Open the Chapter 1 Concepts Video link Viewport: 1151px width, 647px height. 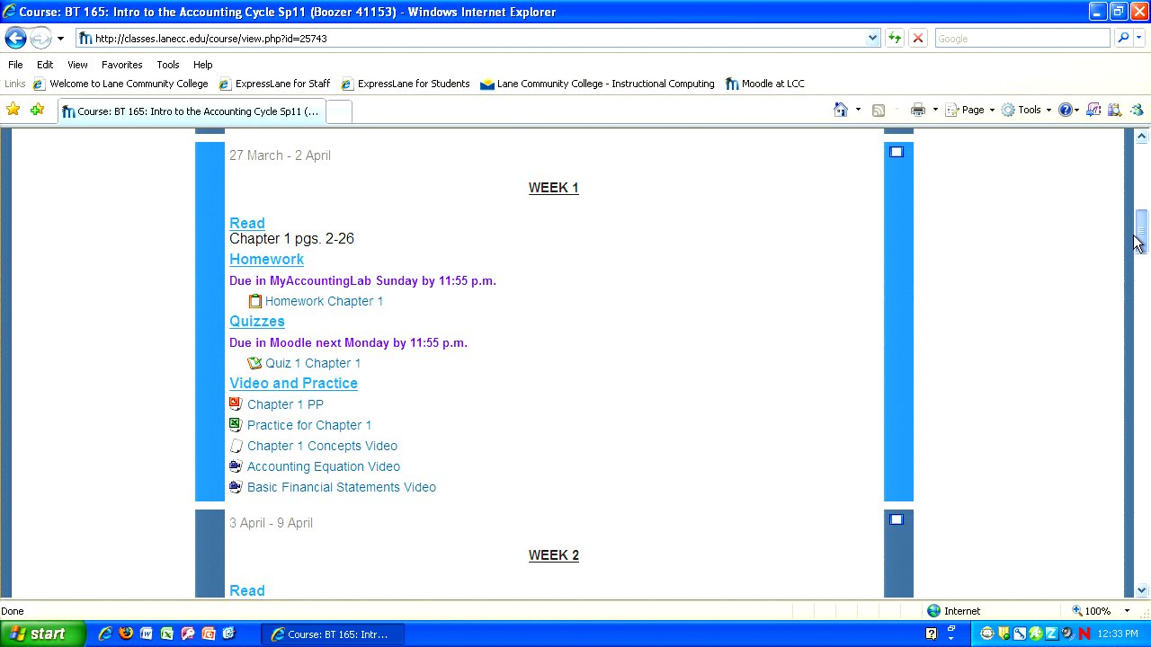point(322,446)
